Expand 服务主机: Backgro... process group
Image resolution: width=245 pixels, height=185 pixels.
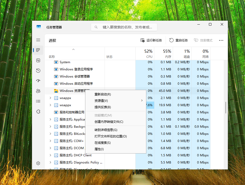click(x=50, y=126)
